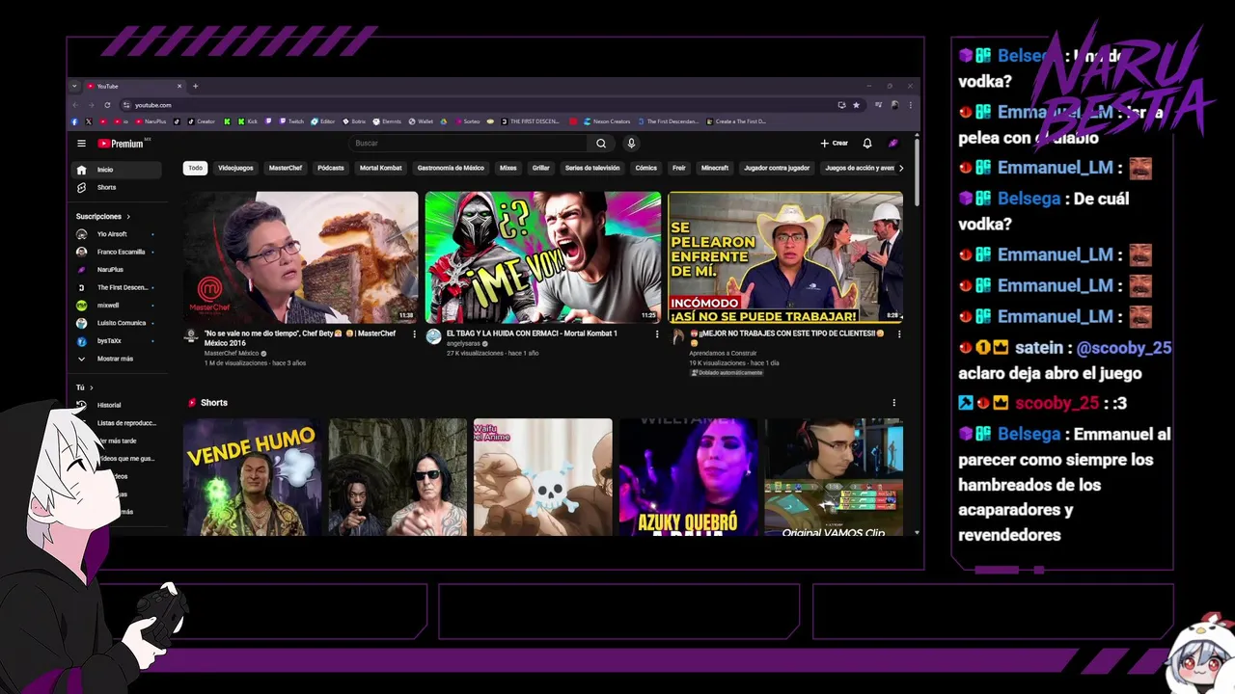Open the Chrome tab search dropdown

[x=74, y=86]
